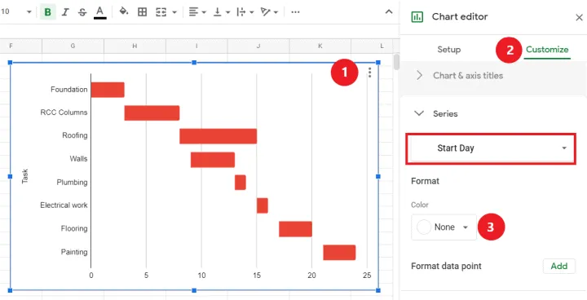Switch to the Customize tab

coord(547,50)
